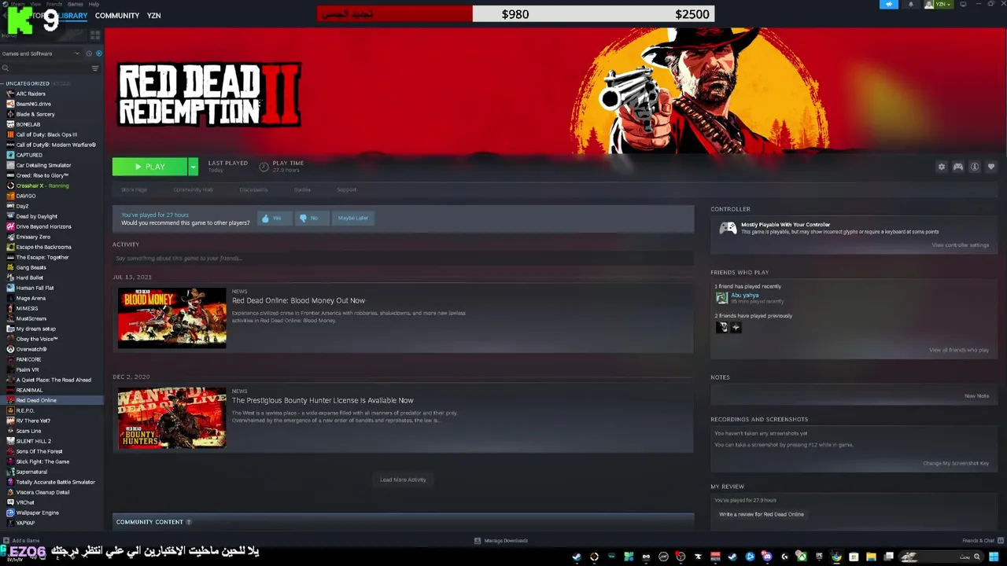Open Abu yahya friend avatar
The width and height of the screenshot is (1007, 566).
pos(721,298)
